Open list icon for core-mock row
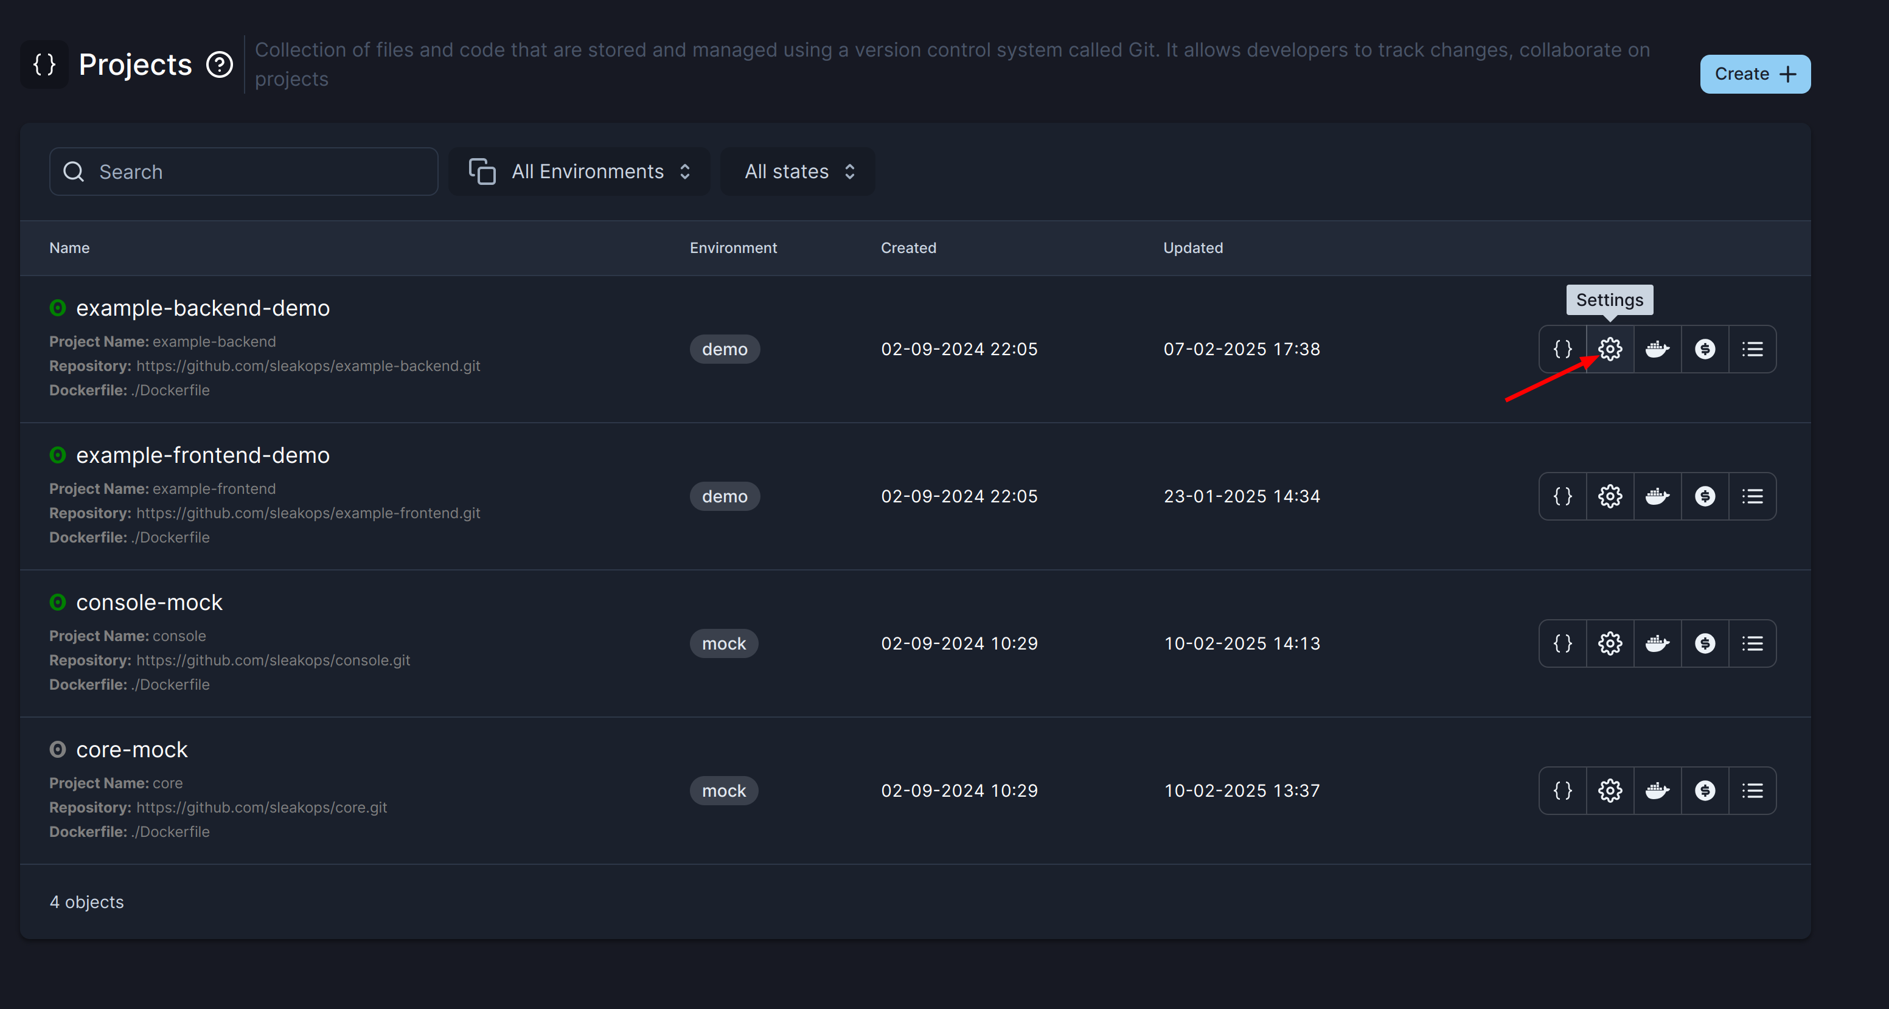Viewport: 1889px width, 1009px height. coord(1753,791)
